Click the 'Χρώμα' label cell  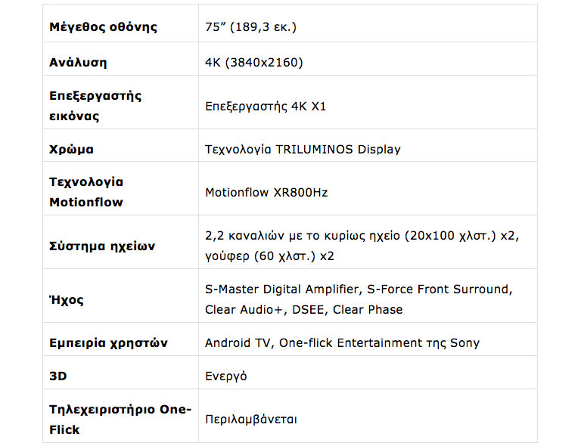click(x=71, y=150)
